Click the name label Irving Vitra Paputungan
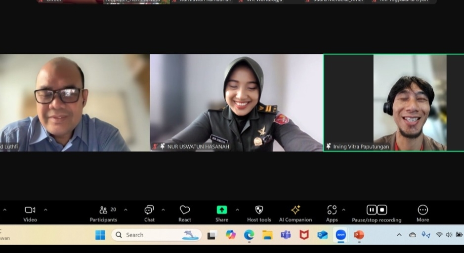Screen dimensions: 464x253 (x=361, y=147)
